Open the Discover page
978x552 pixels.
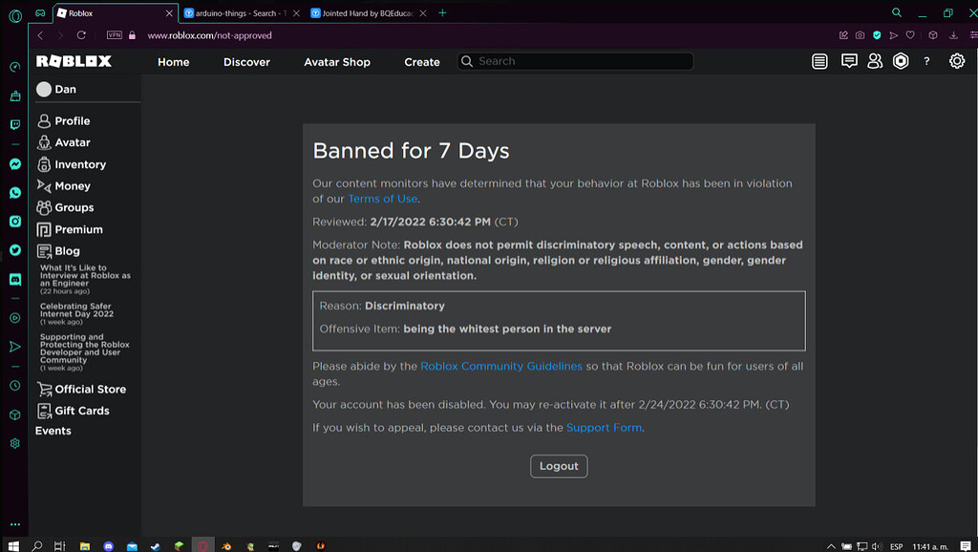247,62
